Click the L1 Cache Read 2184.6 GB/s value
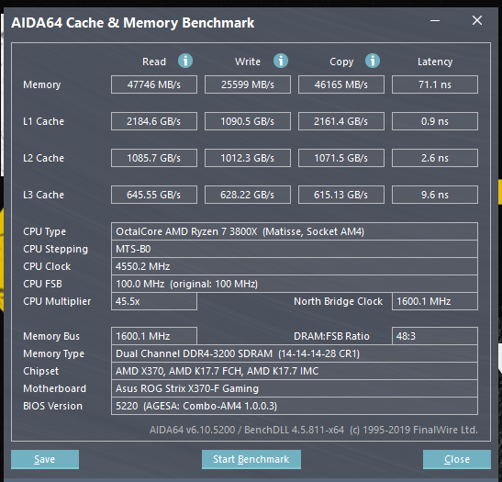This screenshot has height=482, width=502. point(154,121)
